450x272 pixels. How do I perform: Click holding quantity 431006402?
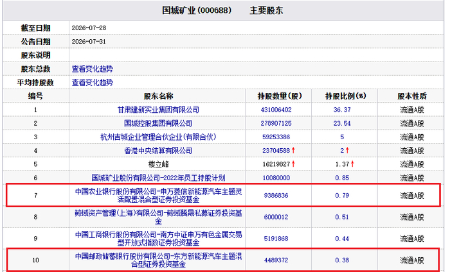point(276,110)
